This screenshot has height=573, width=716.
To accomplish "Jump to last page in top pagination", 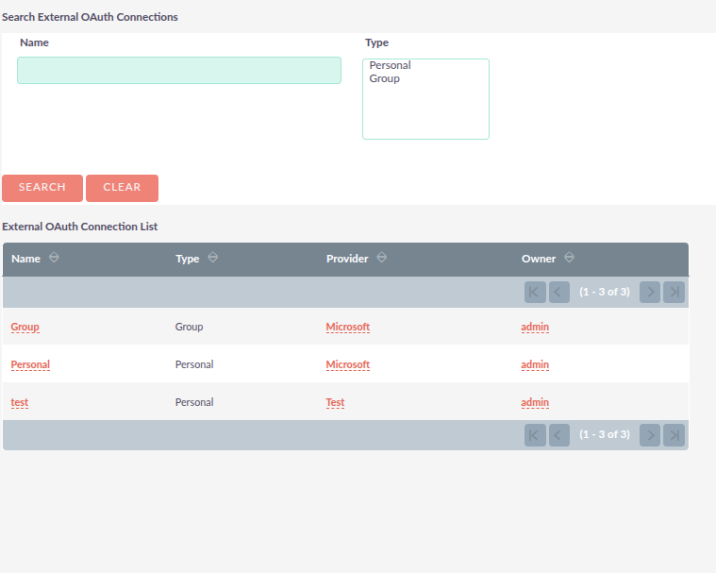I will tap(674, 292).
